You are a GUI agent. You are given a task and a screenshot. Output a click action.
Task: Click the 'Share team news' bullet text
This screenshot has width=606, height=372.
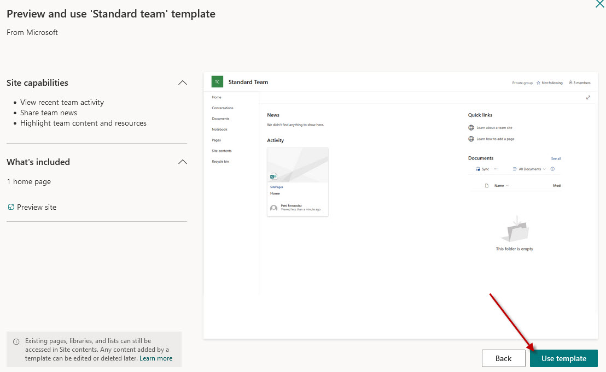pos(49,113)
